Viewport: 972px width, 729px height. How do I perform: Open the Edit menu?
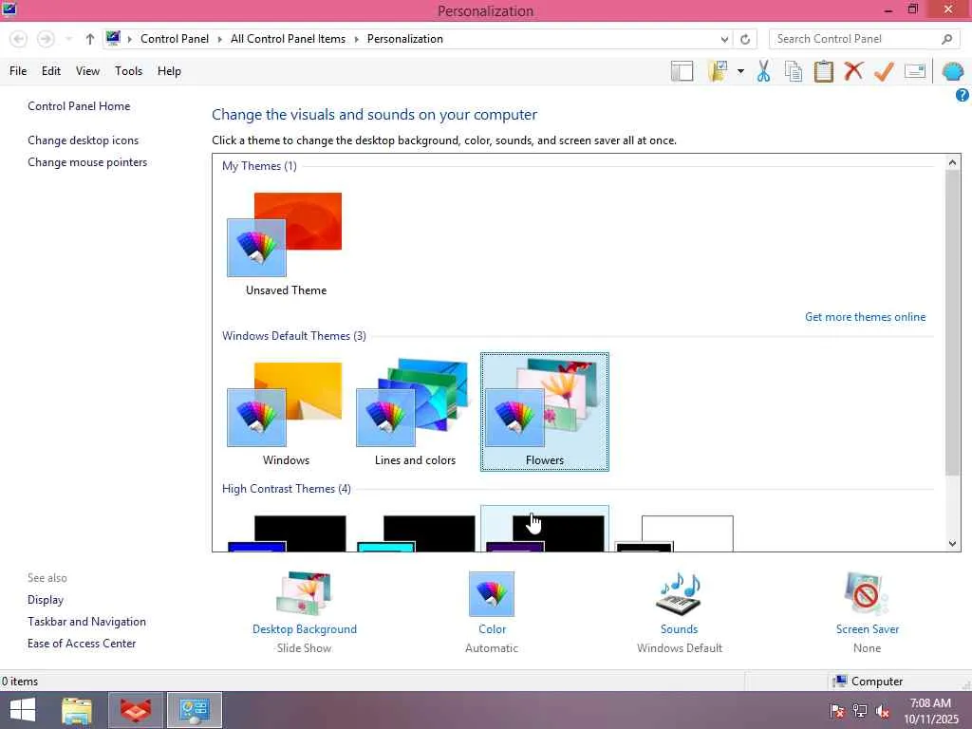pos(51,71)
